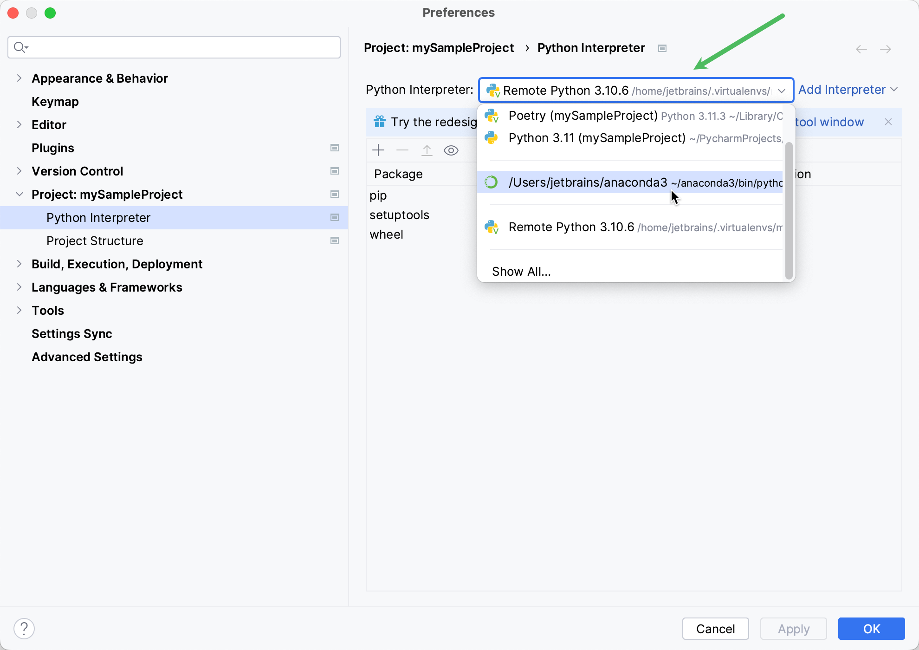Screen dimensions: 919x650
Task: Click the Python 3.11 (mySampleProject) interpreter icon
Action: tap(493, 138)
